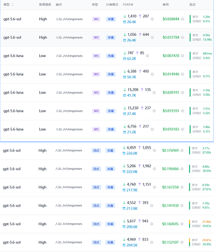Viewport: 214px width, 252px height.
Task: Click gpt-5.6-luna in the $0.014946 row
Action: pos(13,74)
